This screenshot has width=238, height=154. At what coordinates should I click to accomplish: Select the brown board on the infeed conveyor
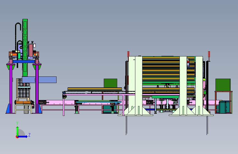coord(95,89)
